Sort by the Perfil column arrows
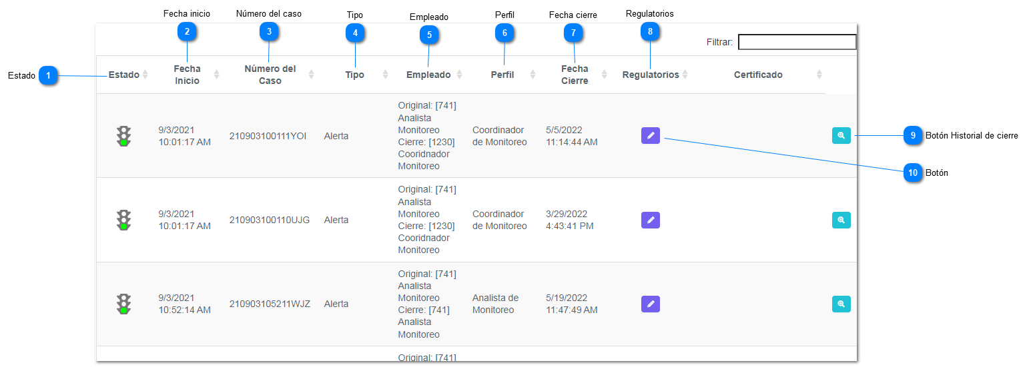1029x367 pixels. tap(533, 75)
